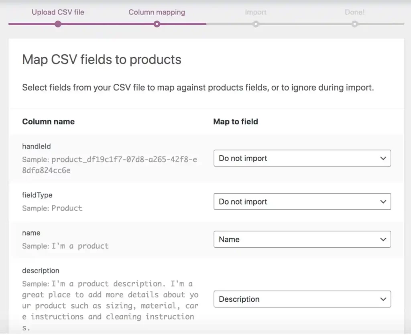The width and height of the screenshot is (411, 335).
Task: Open the handleId field mapping dropdown
Action: pyautogui.click(x=302, y=158)
